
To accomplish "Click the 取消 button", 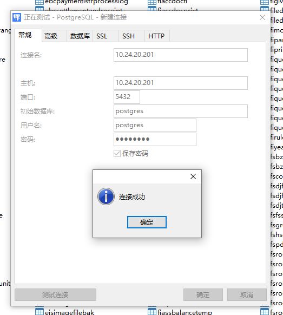I will [247, 295].
